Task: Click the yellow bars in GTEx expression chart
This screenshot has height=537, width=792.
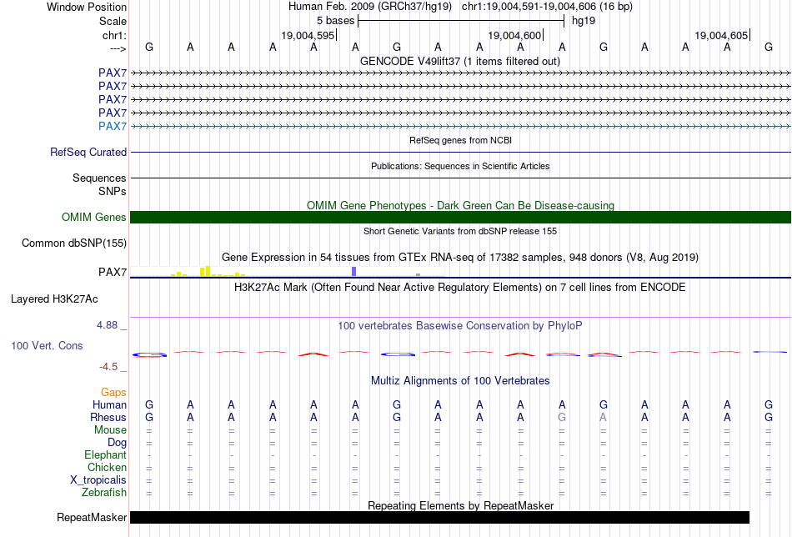Action: point(208,271)
